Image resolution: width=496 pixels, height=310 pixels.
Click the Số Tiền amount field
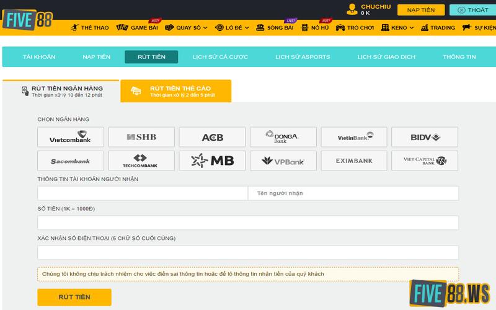pos(248,223)
